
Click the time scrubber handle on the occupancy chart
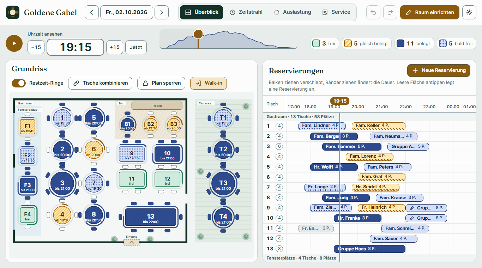click(198, 34)
